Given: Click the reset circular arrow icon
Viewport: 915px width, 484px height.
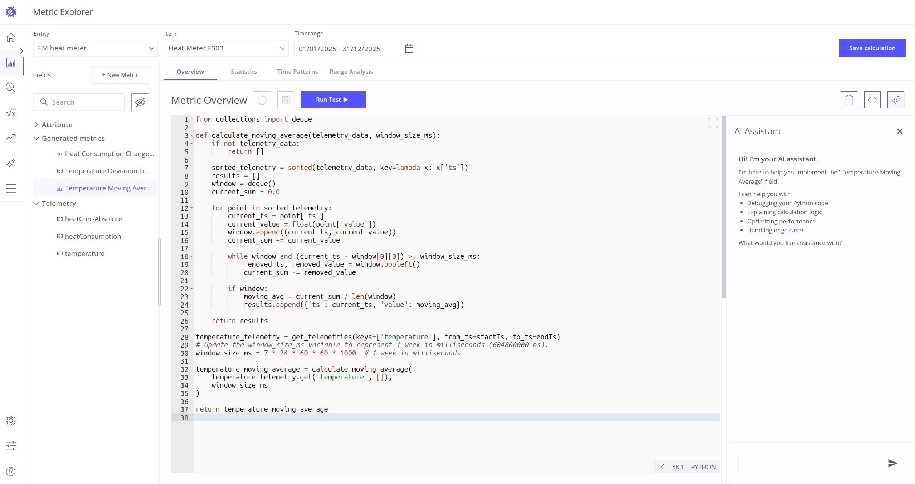Looking at the screenshot, I should tap(262, 100).
